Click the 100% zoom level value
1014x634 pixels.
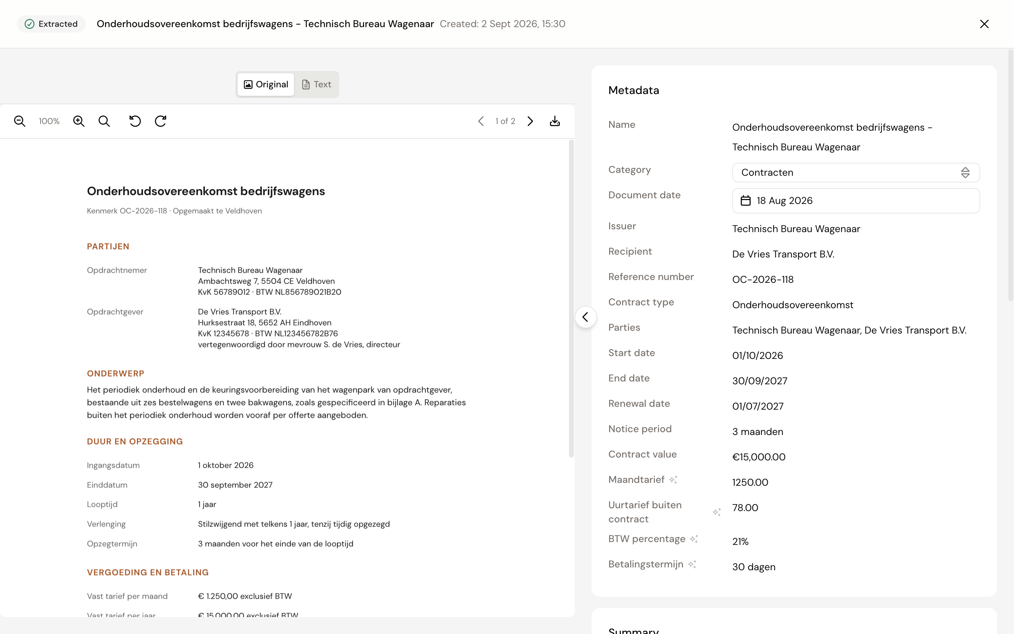[x=49, y=121]
